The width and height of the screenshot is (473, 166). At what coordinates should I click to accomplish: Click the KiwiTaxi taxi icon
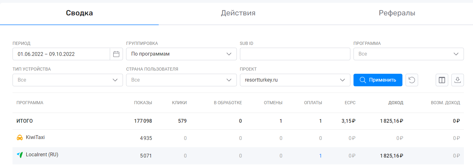[20, 137]
